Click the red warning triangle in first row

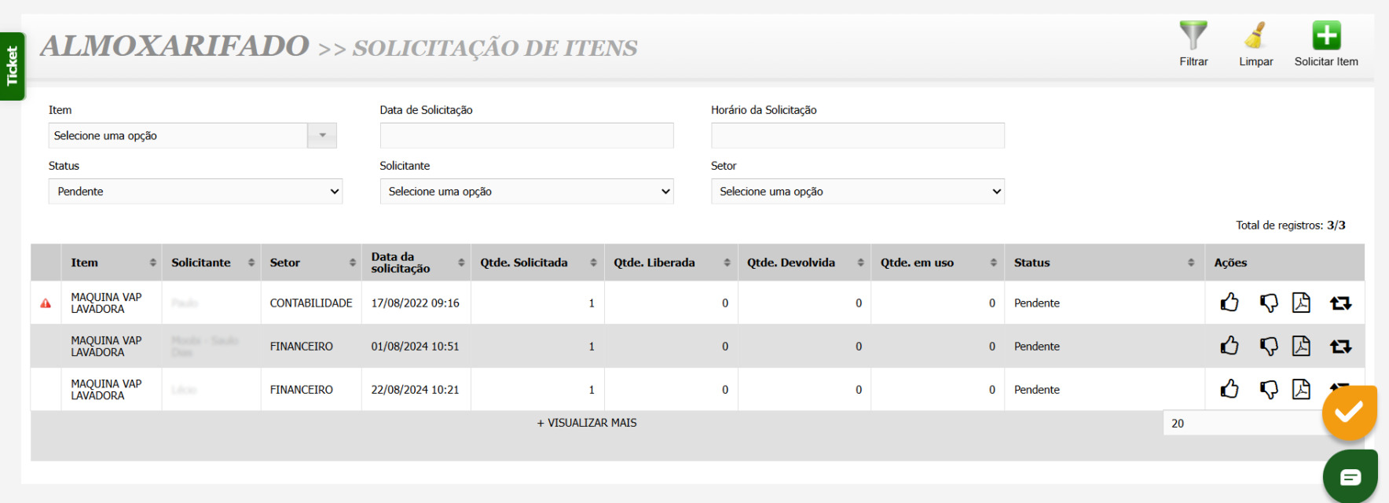point(46,303)
